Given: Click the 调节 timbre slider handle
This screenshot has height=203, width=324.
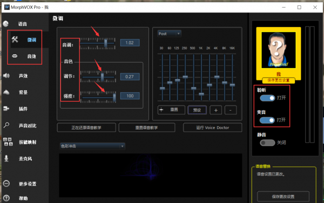Looking at the screenshot, I should click(102, 77).
